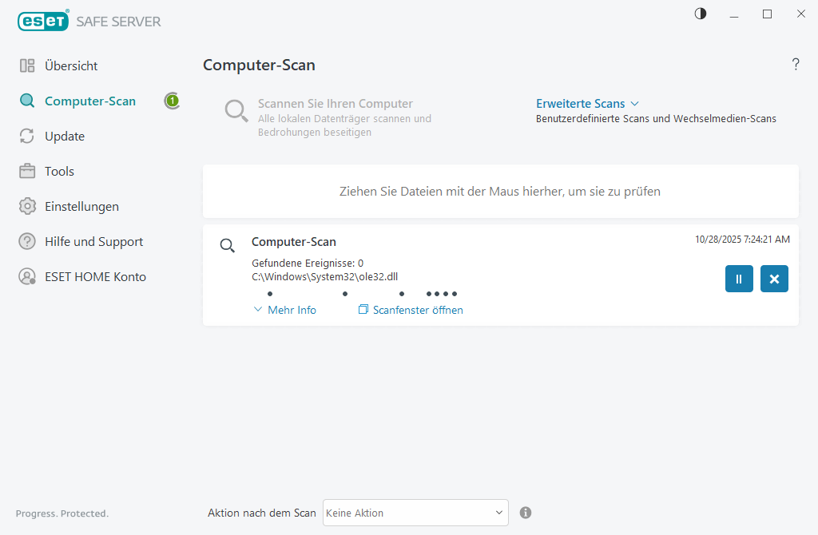Click the Einstellungen gear icon
This screenshot has height=535, width=818.
27,206
